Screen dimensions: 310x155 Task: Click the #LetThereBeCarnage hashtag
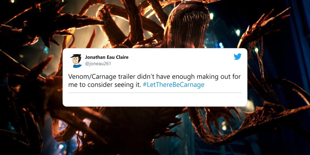pos(173,85)
